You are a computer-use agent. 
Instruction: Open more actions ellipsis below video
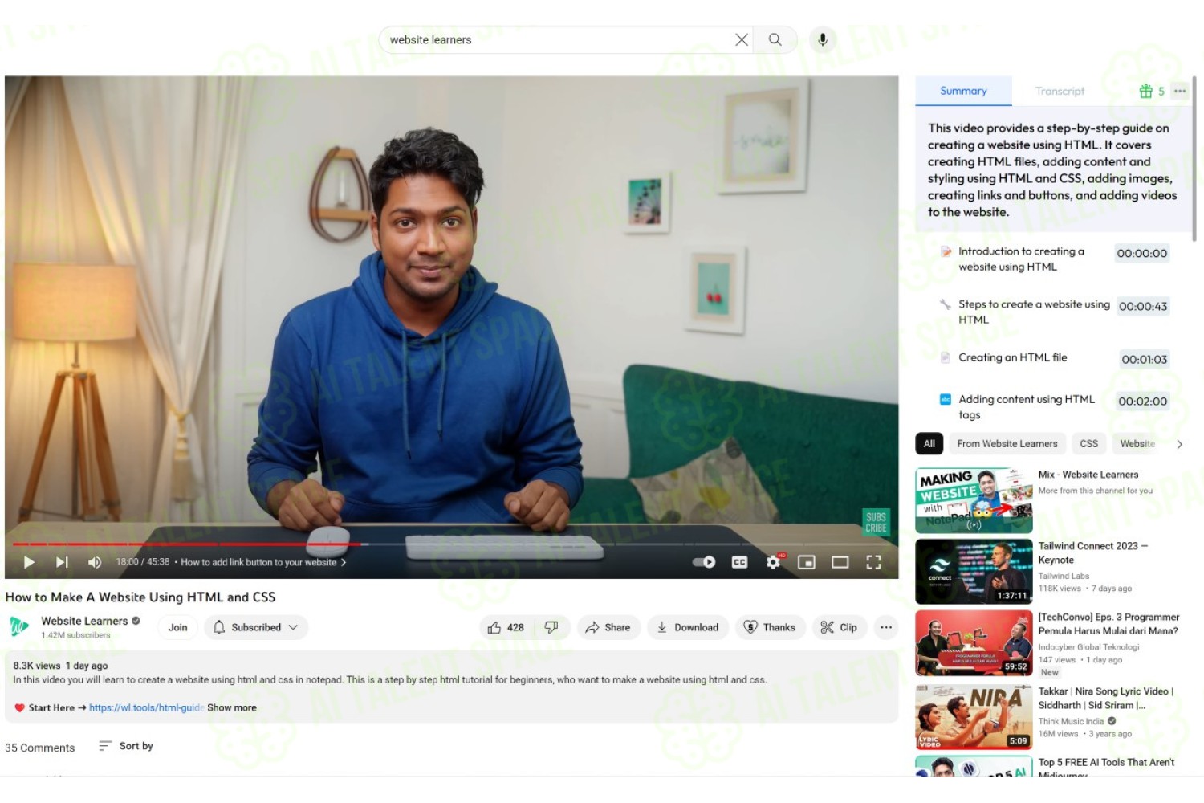[886, 627]
